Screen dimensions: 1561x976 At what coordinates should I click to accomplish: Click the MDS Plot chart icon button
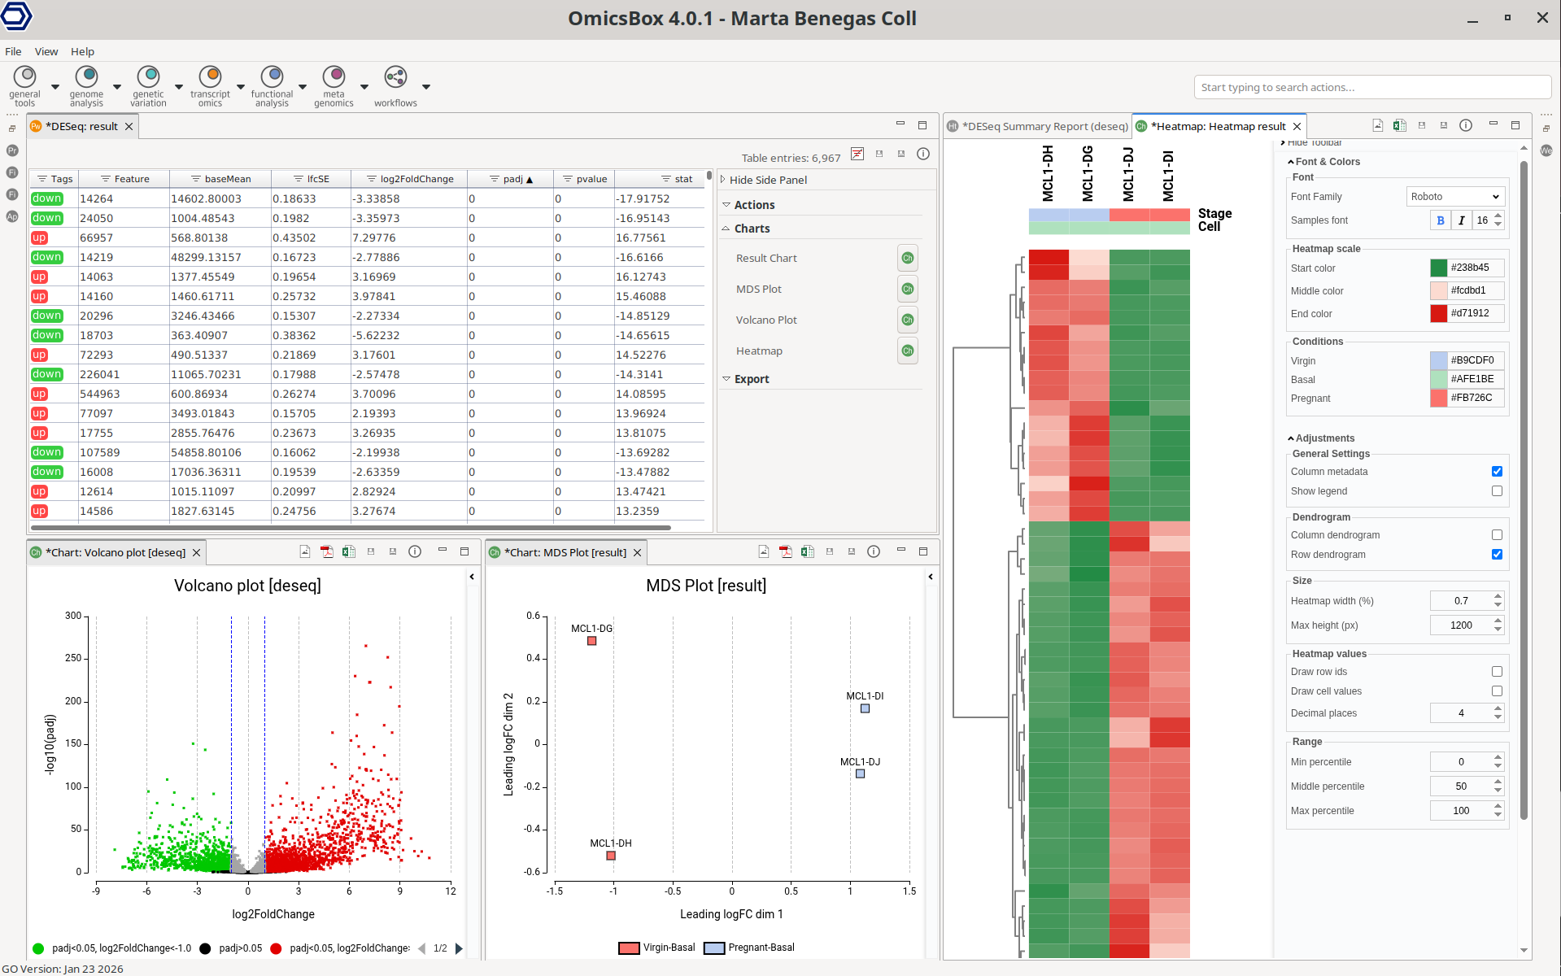pyautogui.click(x=907, y=290)
